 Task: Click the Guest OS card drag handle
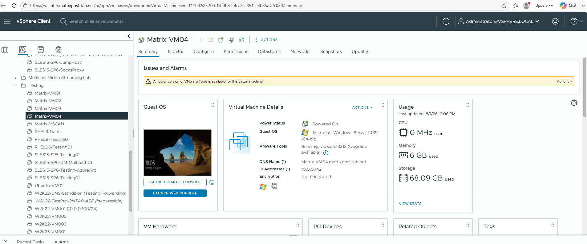coord(213,105)
